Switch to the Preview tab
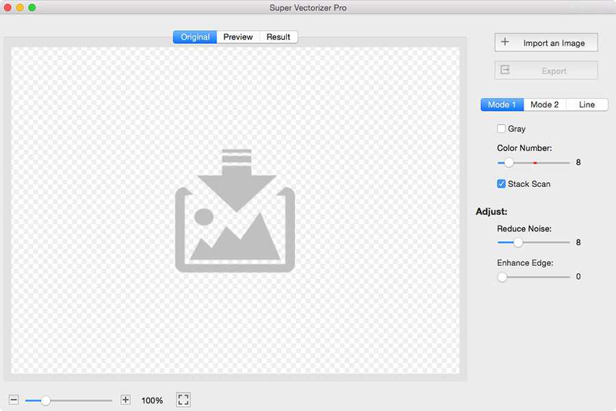The height and width of the screenshot is (411, 616). pos(238,37)
